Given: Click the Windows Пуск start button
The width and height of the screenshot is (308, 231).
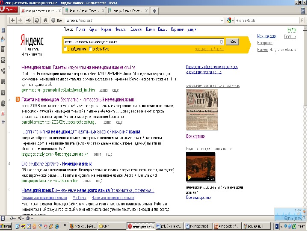Looking at the screenshot, I should click(x=6, y=226).
